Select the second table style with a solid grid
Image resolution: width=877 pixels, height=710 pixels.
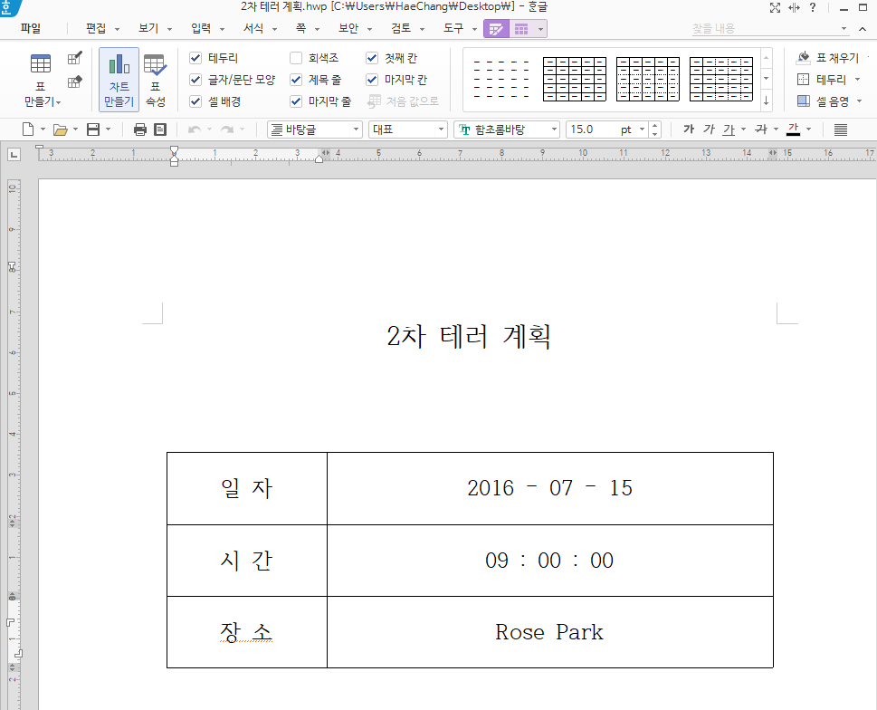click(575, 80)
